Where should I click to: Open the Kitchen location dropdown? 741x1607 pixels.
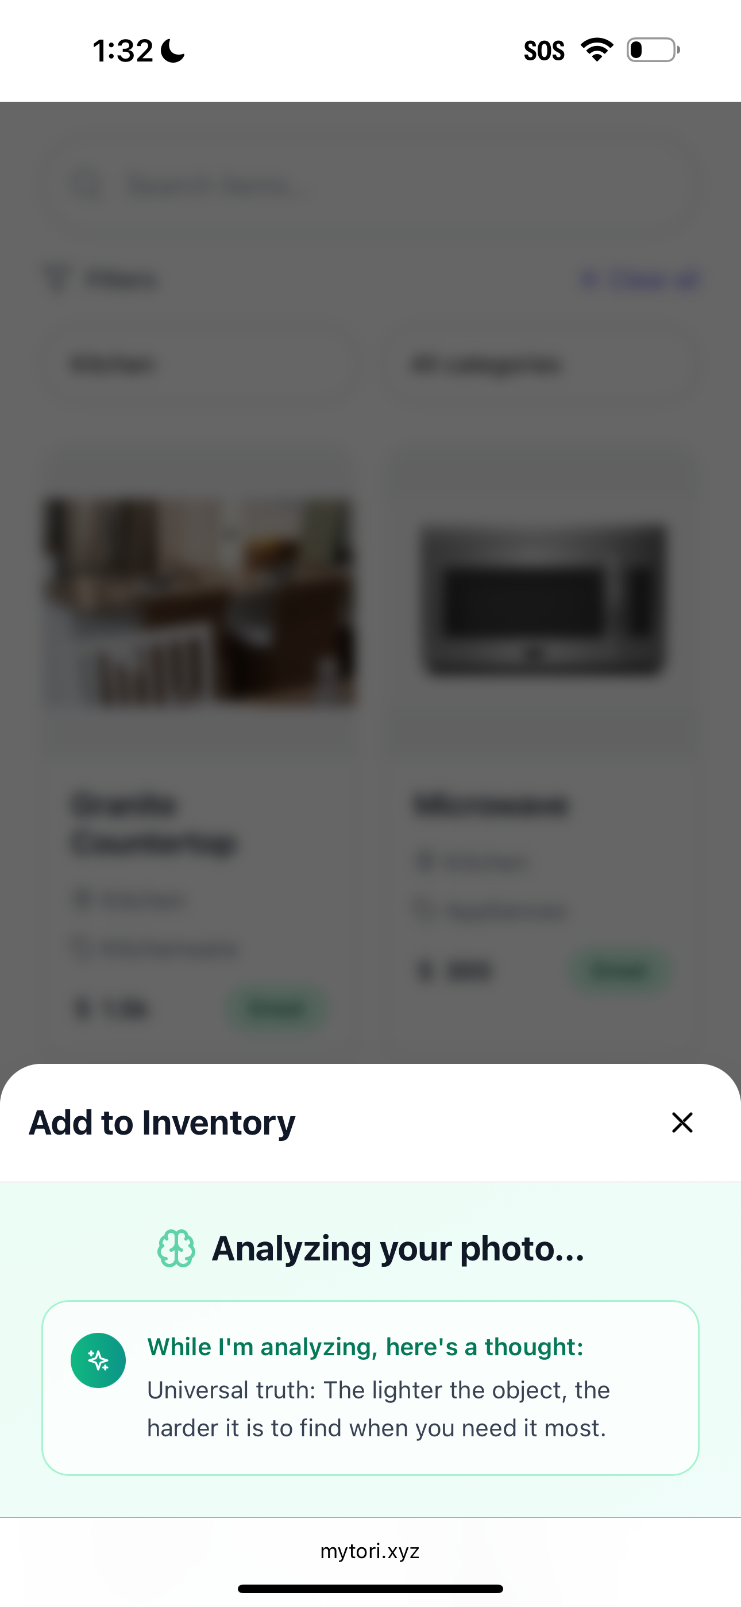click(199, 364)
